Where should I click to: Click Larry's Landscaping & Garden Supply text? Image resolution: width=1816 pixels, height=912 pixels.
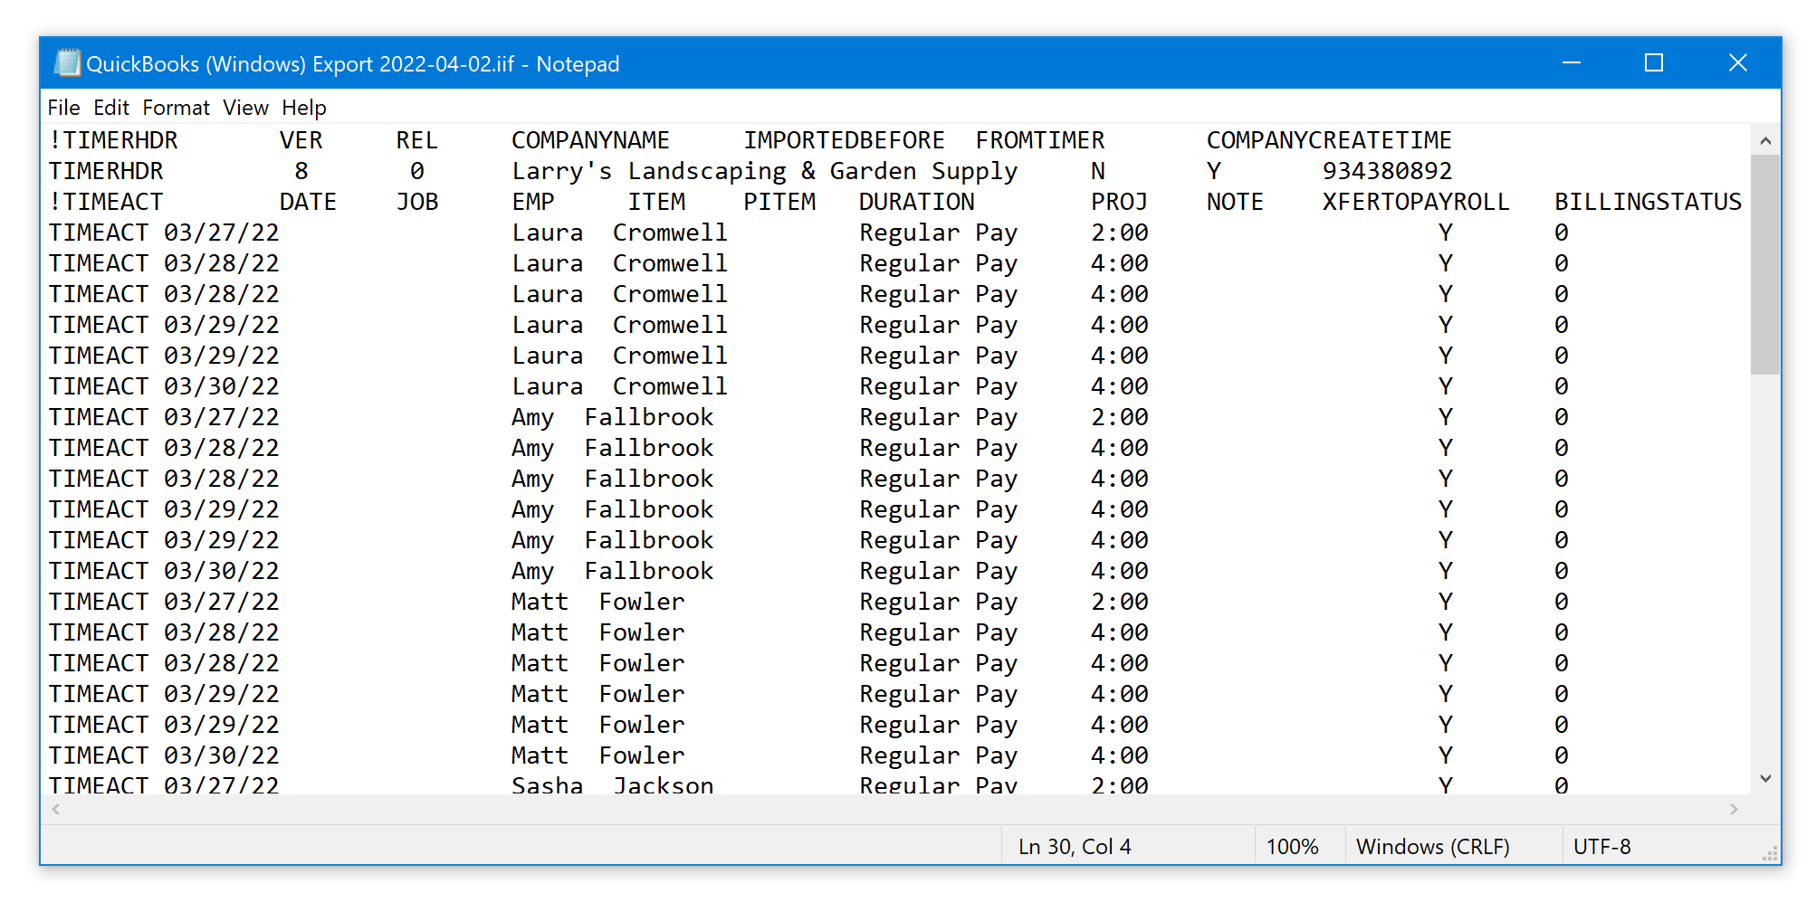765,171
